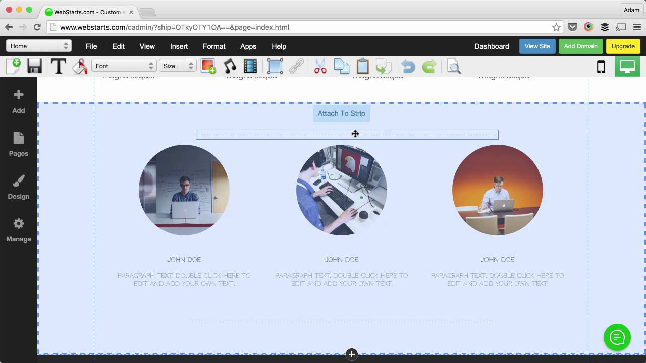Click the View Site button
The width and height of the screenshot is (646, 363).
point(537,46)
